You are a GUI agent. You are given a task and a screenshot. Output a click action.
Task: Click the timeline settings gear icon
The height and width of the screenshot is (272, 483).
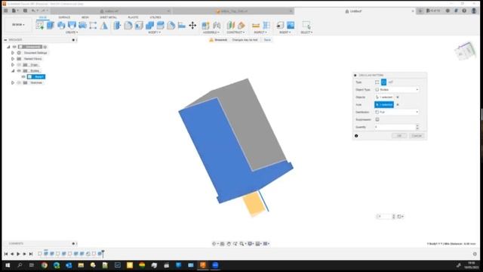coord(475,254)
